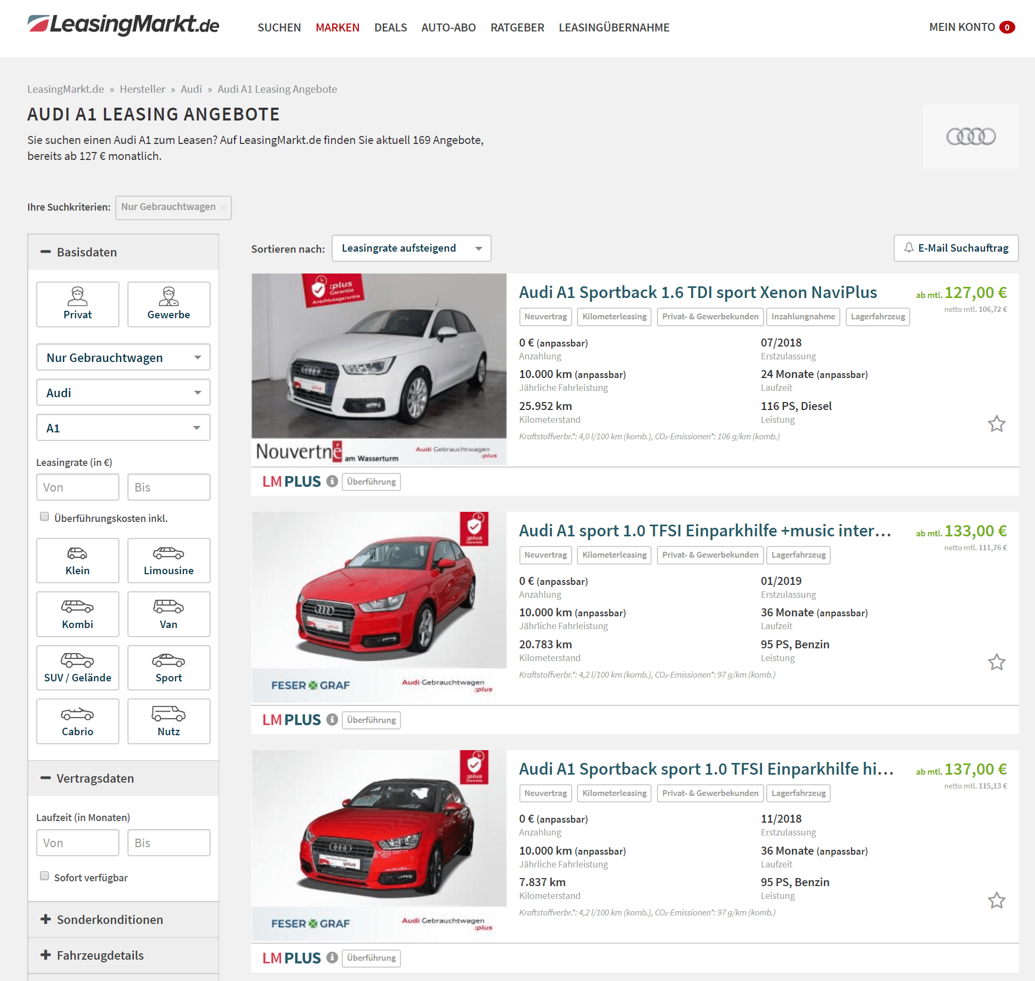1035x981 pixels.
Task: Go to Audi breadcrumb
Action: pyautogui.click(x=191, y=89)
